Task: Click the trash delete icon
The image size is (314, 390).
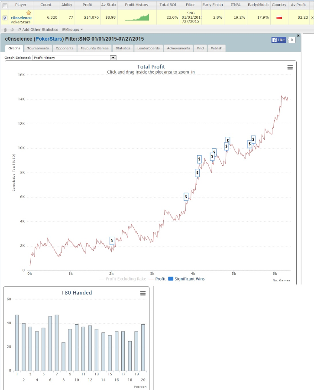Action: pyautogui.click(x=5, y=29)
